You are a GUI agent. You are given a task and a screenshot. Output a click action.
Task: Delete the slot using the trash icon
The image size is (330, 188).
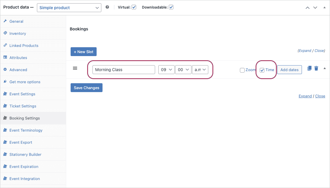coord(316,68)
